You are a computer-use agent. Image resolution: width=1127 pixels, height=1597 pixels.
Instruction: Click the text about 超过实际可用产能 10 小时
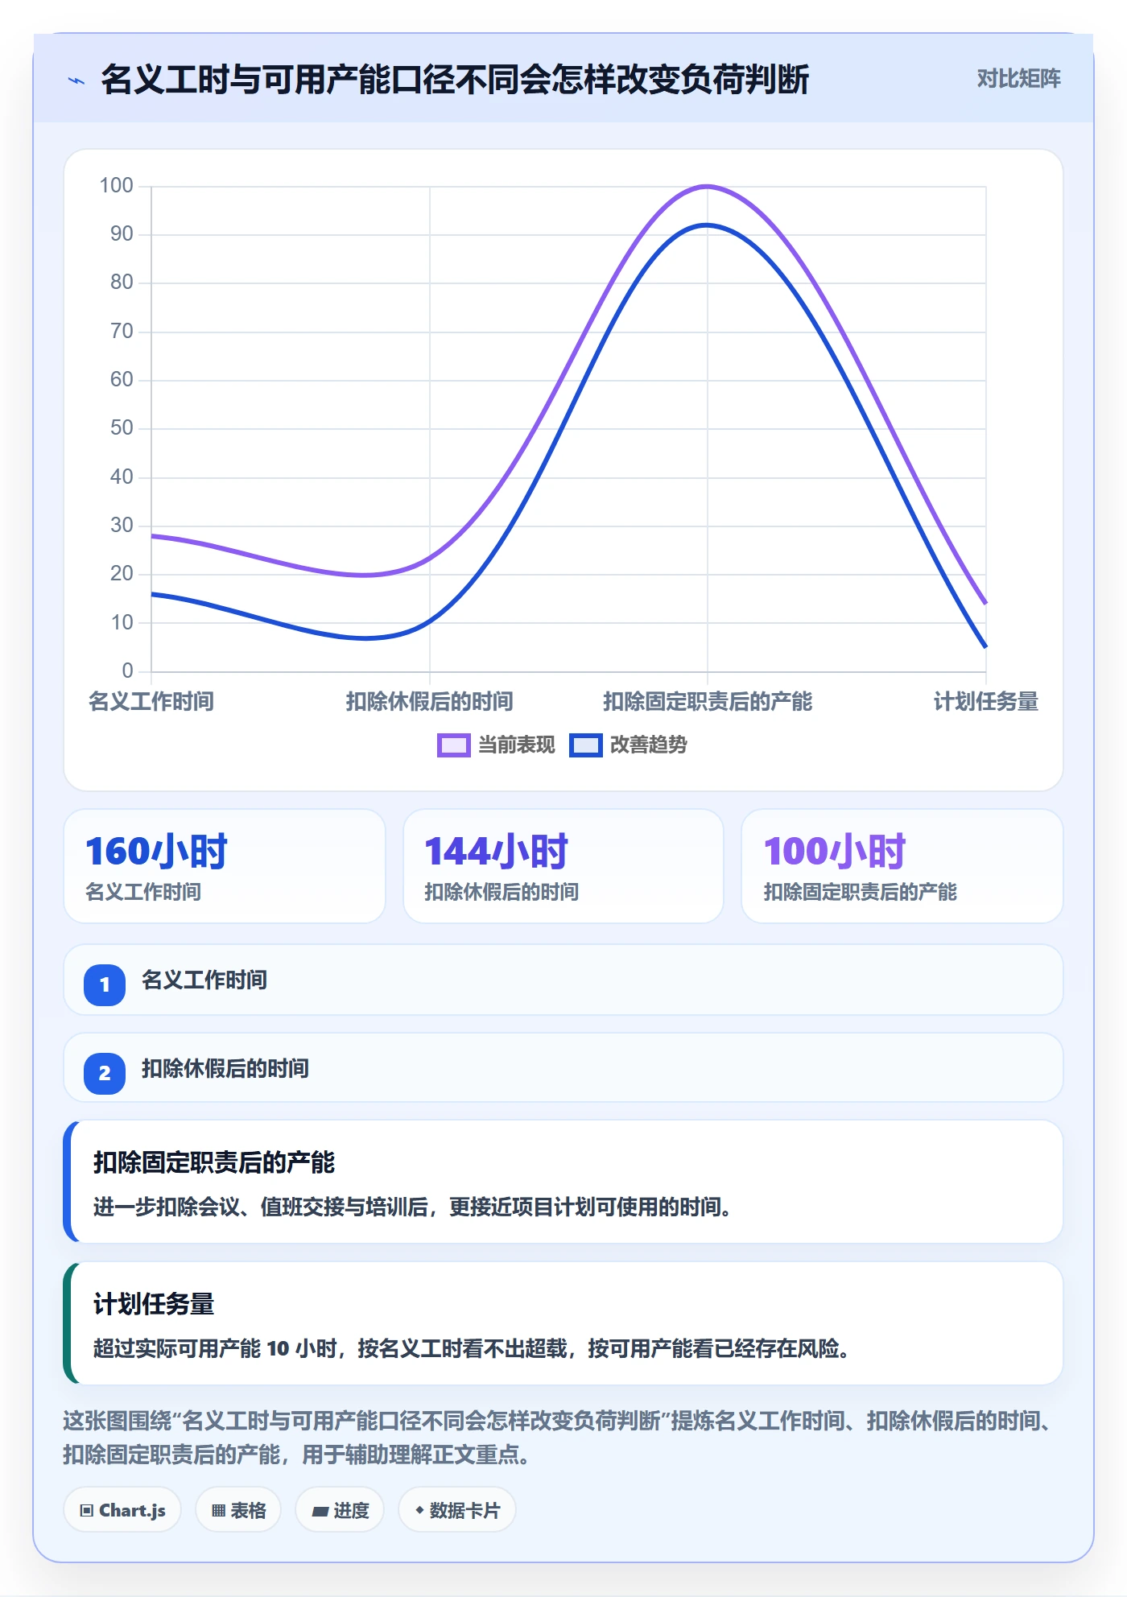(472, 1348)
